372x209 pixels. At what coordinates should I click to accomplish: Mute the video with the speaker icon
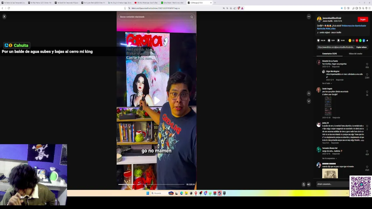click(x=309, y=184)
